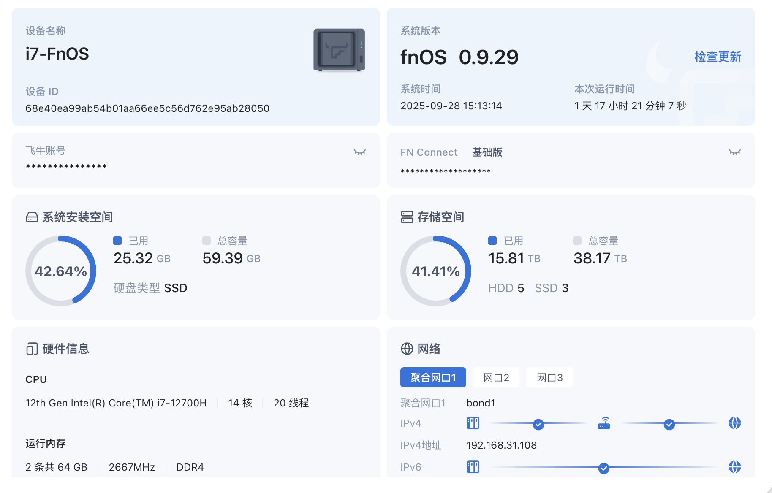Viewport: 772px width, 493px height.
Task: Click the 网络 globe icon
Action: (x=407, y=349)
